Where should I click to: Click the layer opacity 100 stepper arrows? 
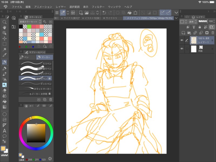click(214, 21)
